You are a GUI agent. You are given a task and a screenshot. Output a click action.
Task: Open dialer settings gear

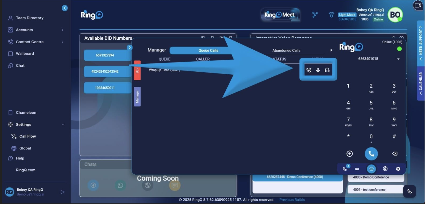(x=398, y=168)
